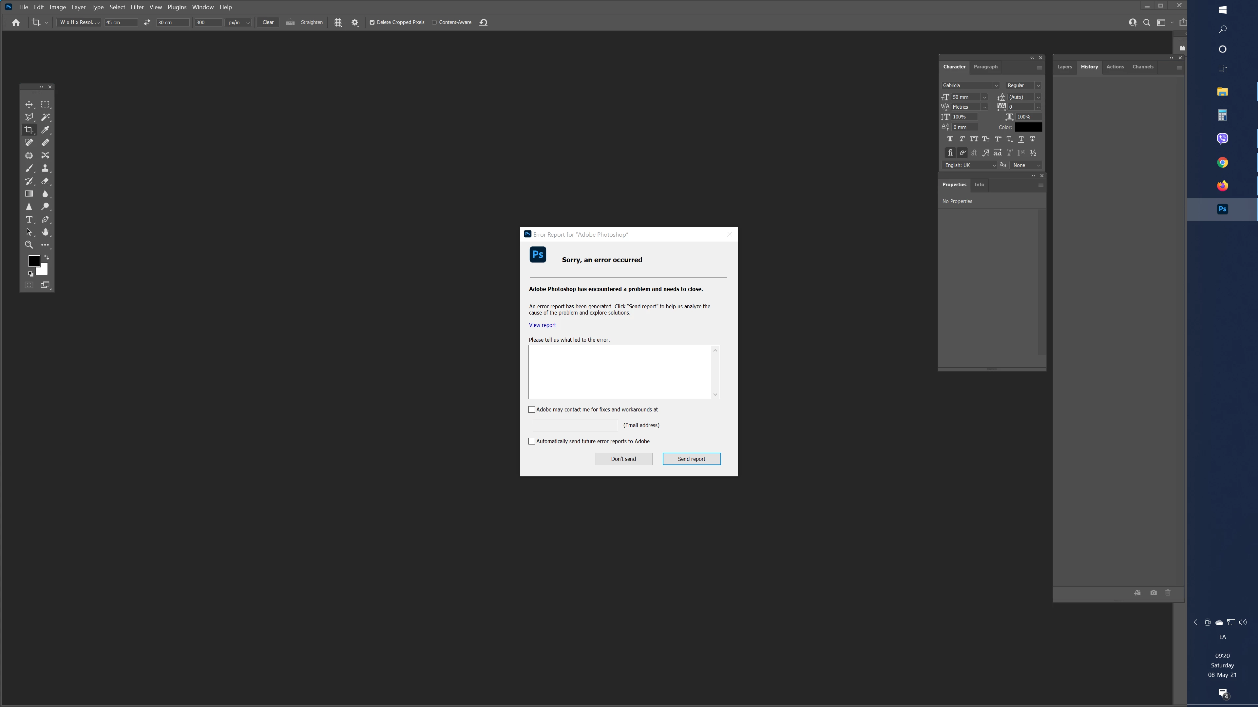The width and height of the screenshot is (1258, 707).
Task: Check automatically send future error reports
Action: 532,441
